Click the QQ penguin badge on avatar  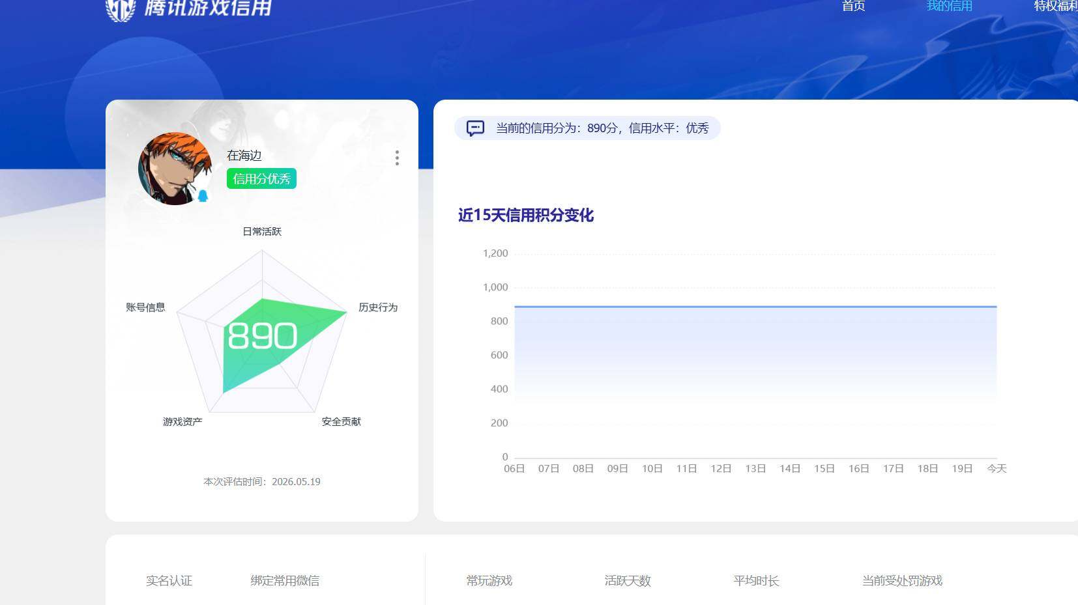pos(203,195)
